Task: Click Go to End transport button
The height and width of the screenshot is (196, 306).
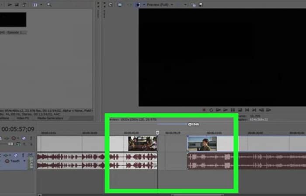Action: click(254, 110)
